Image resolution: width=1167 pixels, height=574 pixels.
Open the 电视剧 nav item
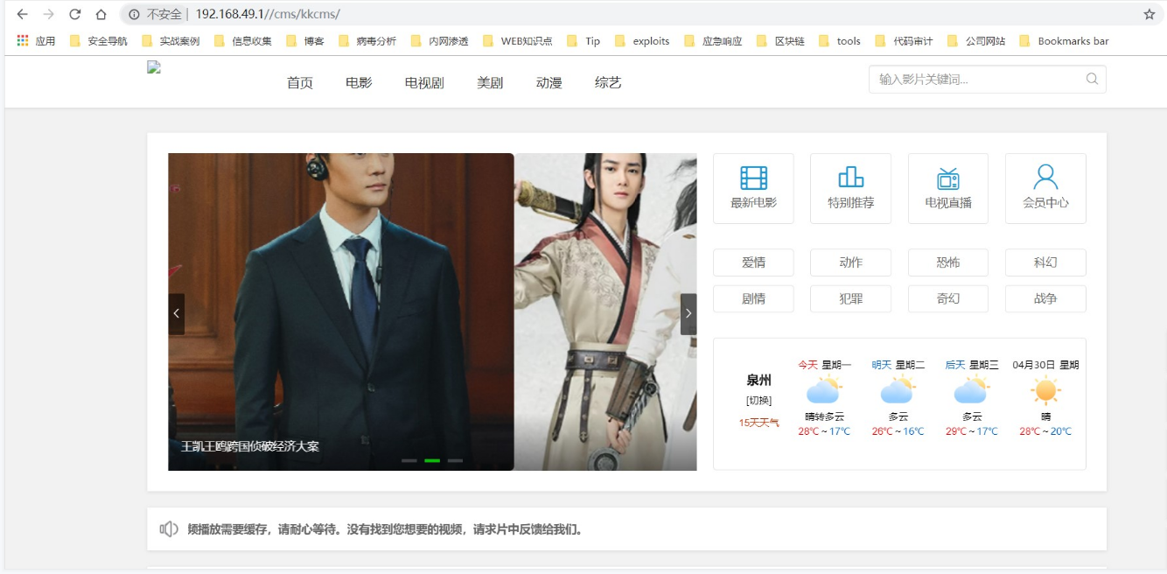424,83
